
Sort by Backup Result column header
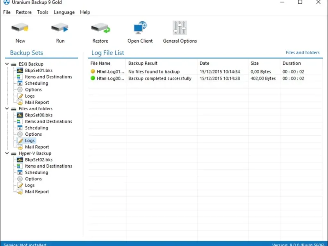tap(161, 63)
